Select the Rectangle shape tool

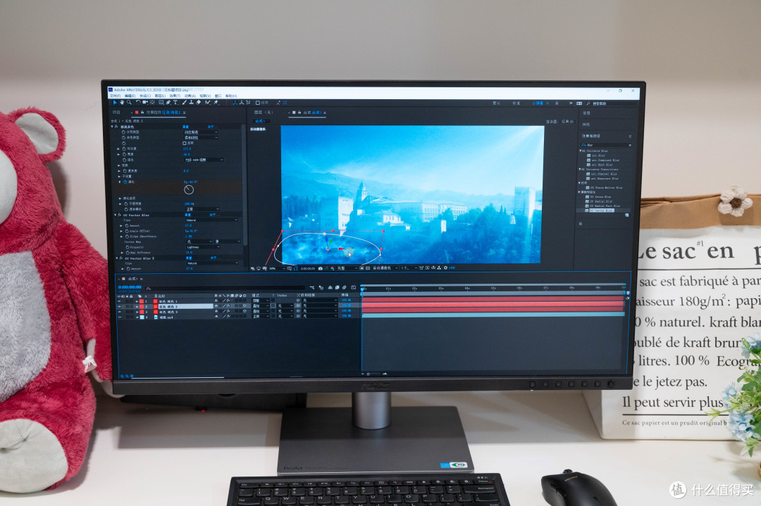pyautogui.click(x=161, y=102)
